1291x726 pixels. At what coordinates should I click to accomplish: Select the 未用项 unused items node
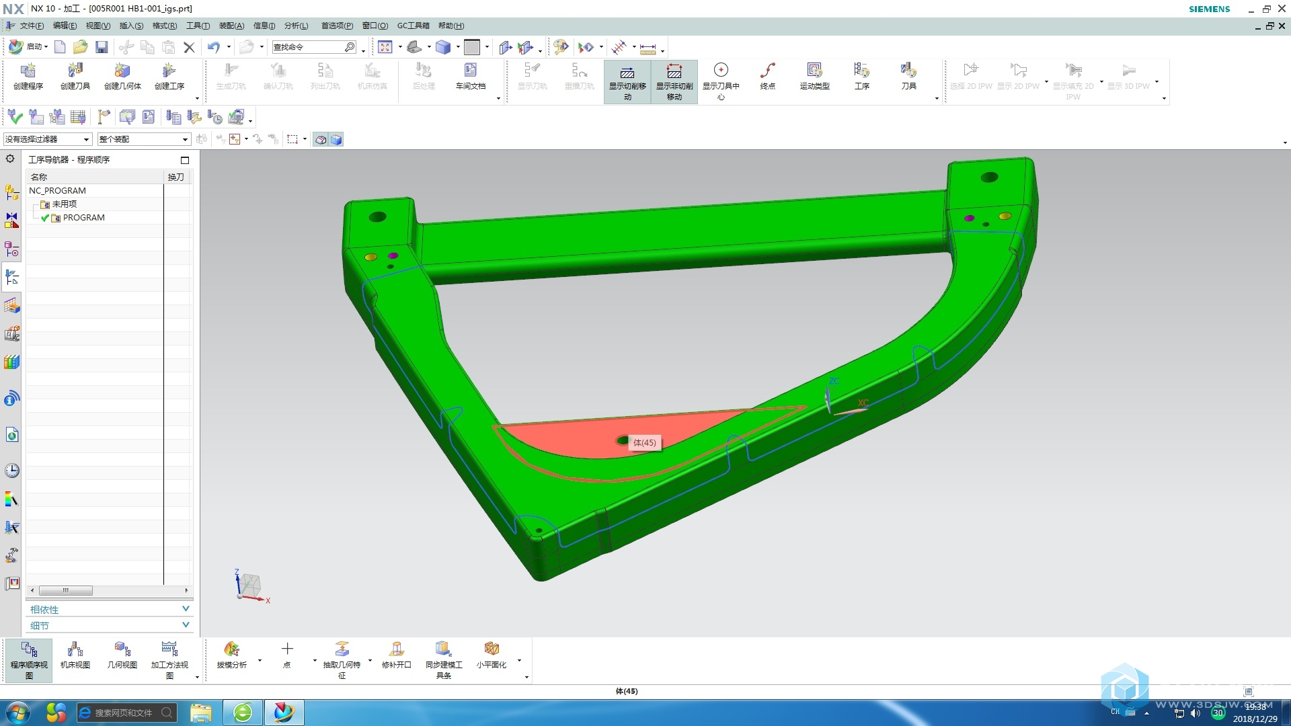tap(64, 204)
